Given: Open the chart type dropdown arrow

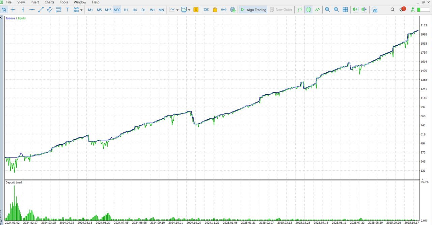Looking at the screenshot, I should pos(177,10).
